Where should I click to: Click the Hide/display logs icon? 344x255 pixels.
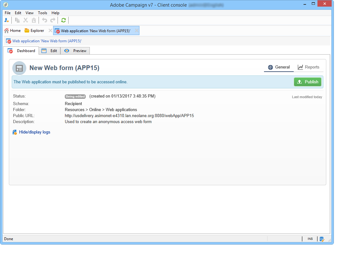click(15, 132)
